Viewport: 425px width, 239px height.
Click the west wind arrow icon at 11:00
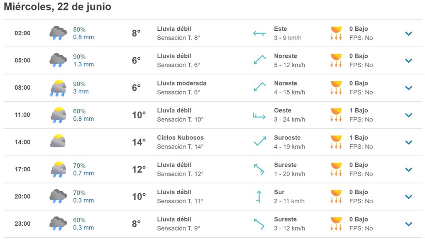[x=259, y=115]
